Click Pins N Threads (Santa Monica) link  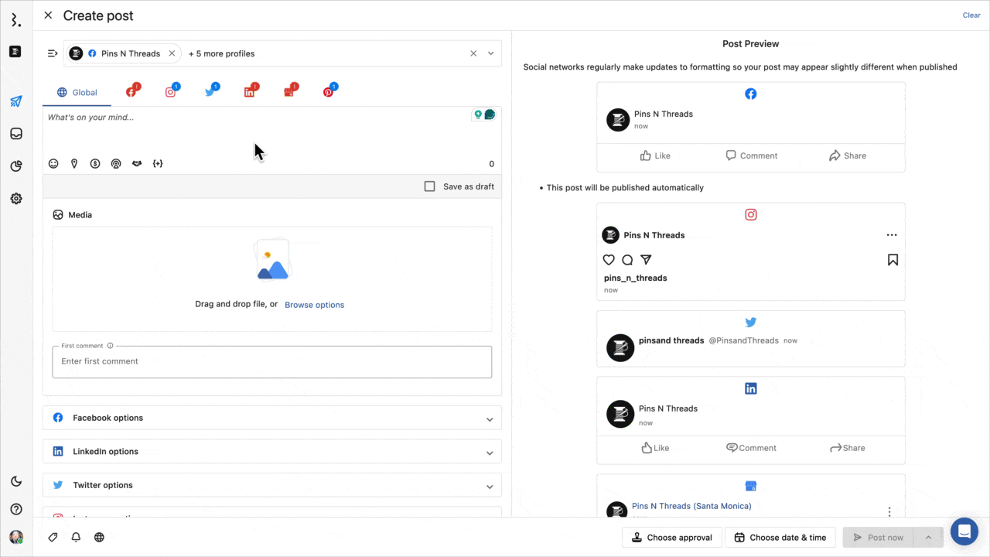click(x=691, y=506)
